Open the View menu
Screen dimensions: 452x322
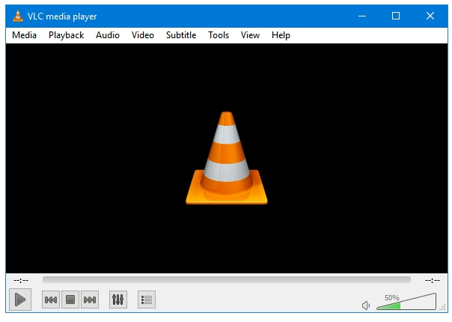(x=250, y=35)
